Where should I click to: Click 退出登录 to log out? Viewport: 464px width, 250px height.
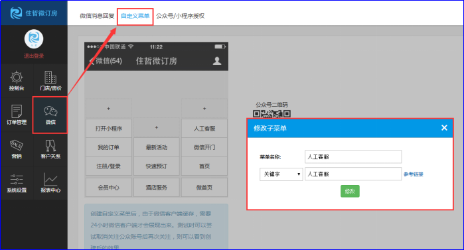[34, 56]
